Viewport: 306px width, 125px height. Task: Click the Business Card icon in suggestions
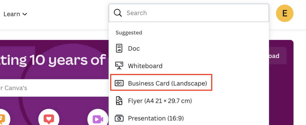119,83
